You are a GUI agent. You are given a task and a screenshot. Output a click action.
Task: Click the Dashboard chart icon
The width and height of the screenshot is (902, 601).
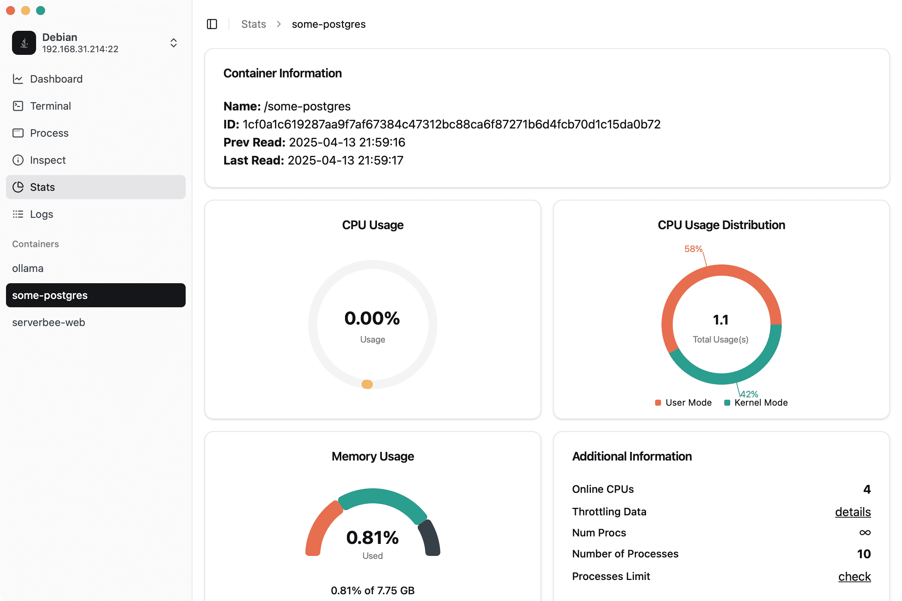(x=18, y=79)
